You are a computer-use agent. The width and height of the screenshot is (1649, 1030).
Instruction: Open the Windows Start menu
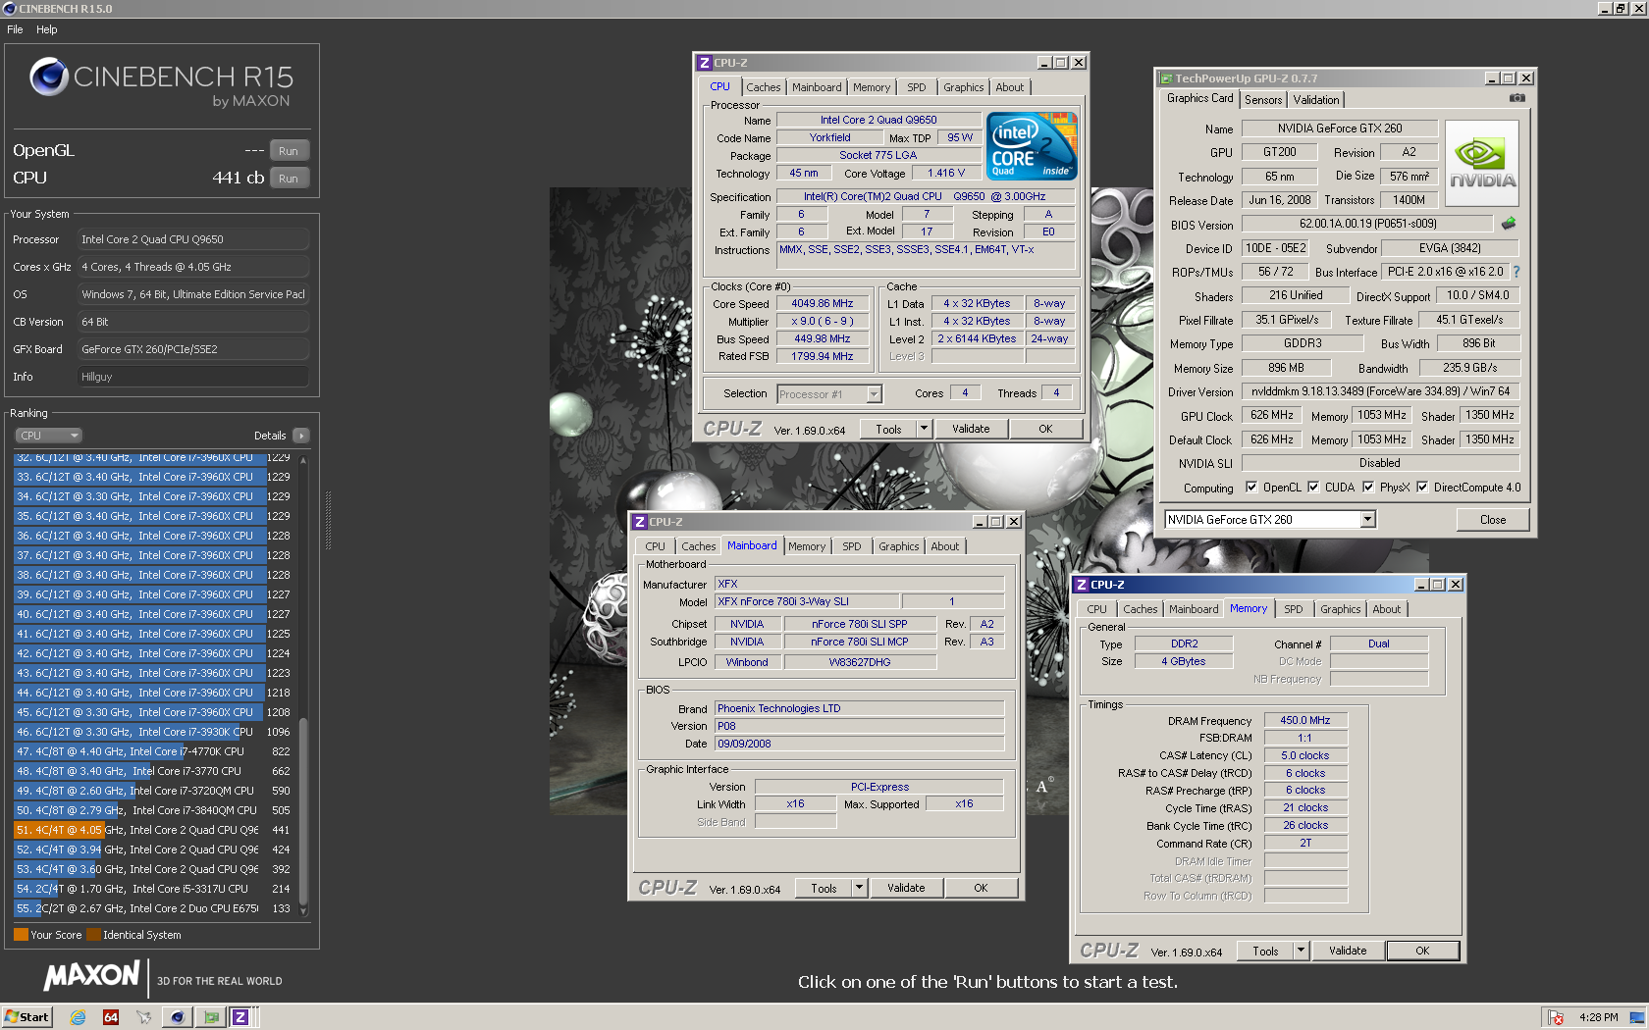(x=27, y=1017)
